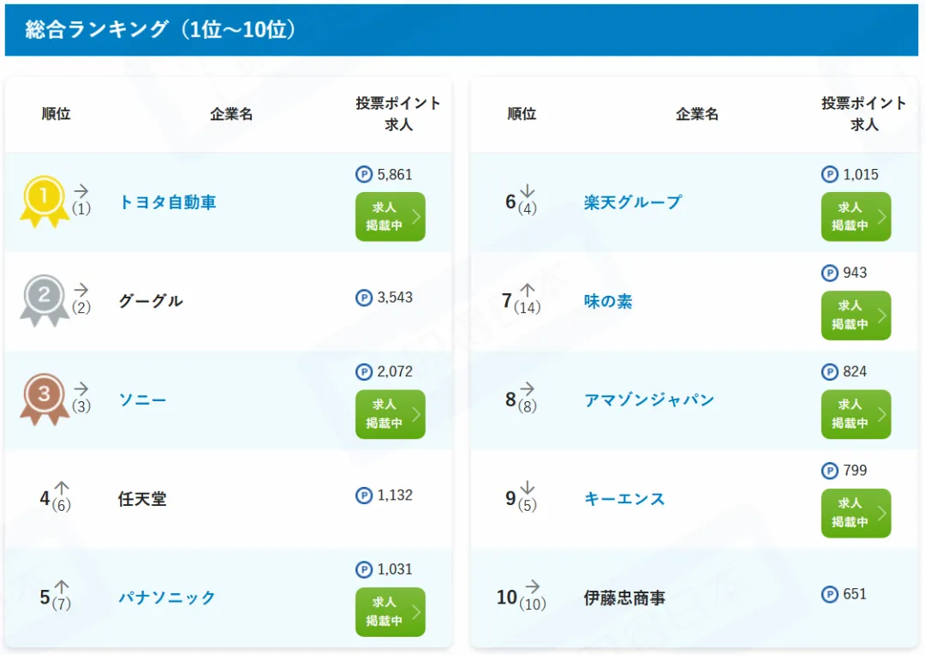This screenshot has width=925, height=655.
Task: Open the キーエンス company link
Action: [x=624, y=498]
